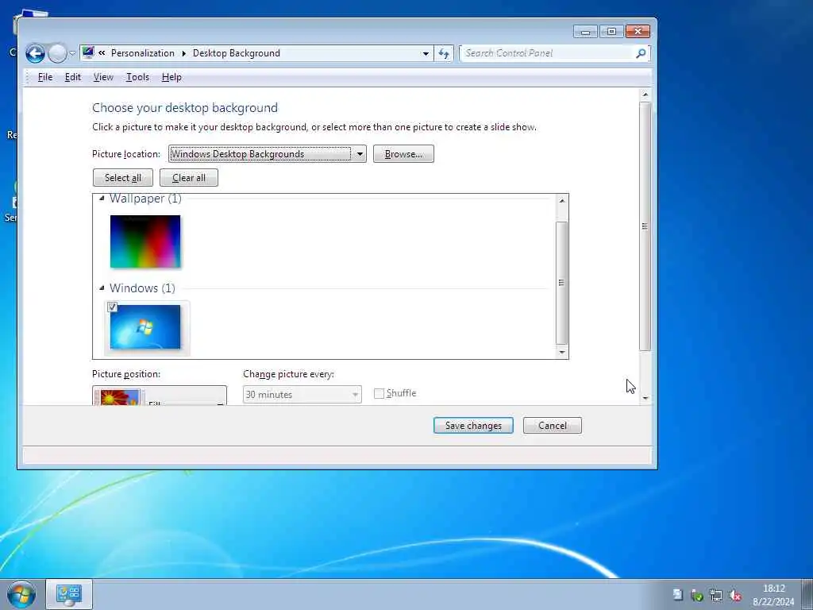Click the Control Panel icon in address bar
Image resolution: width=813 pixels, height=610 pixels.
[88, 53]
